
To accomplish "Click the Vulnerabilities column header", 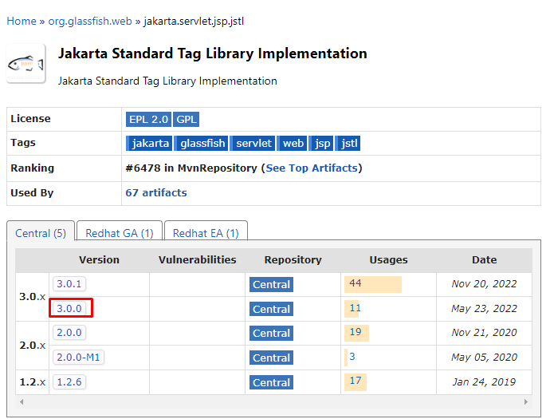I will coord(197,260).
